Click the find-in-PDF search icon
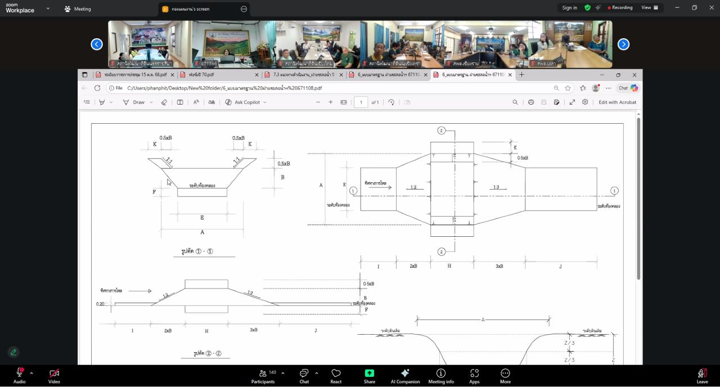The height and width of the screenshot is (387, 720). (515, 102)
